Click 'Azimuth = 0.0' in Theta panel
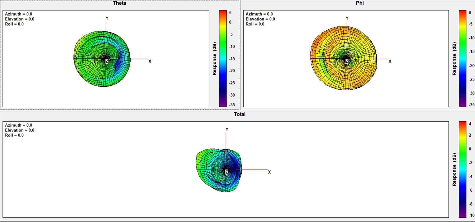This screenshot has width=475, height=222. [19, 14]
